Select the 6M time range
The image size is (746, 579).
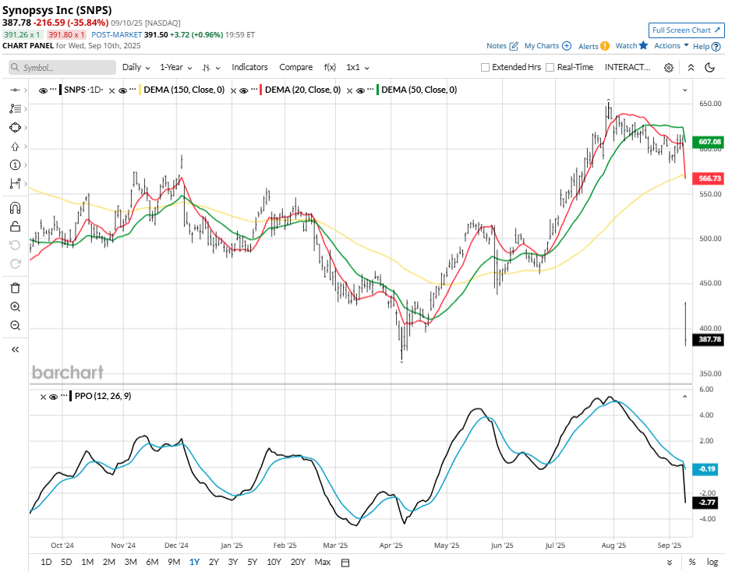pos(152,562)
